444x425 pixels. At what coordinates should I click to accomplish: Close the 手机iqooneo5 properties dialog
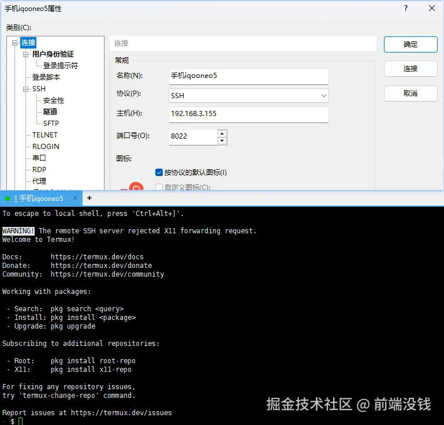(x=431, y=9)
